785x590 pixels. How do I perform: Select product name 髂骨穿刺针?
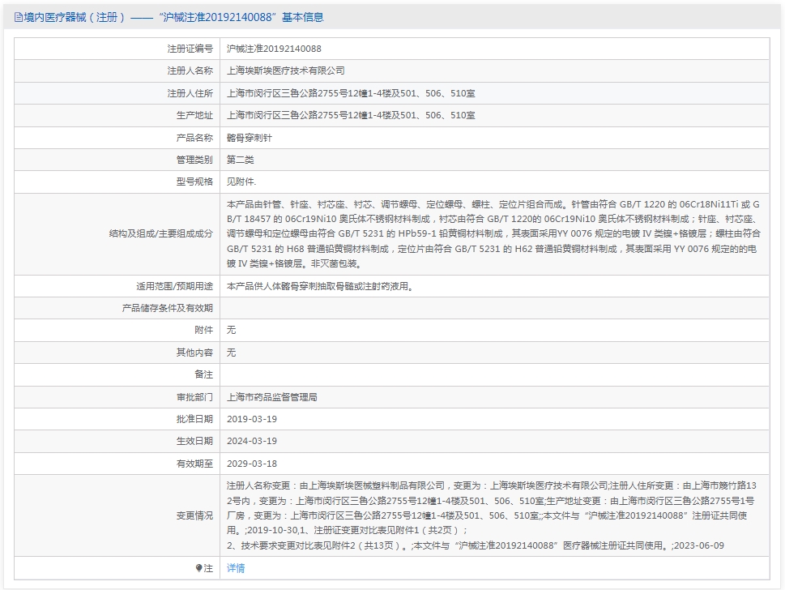(x=250, y=138)
